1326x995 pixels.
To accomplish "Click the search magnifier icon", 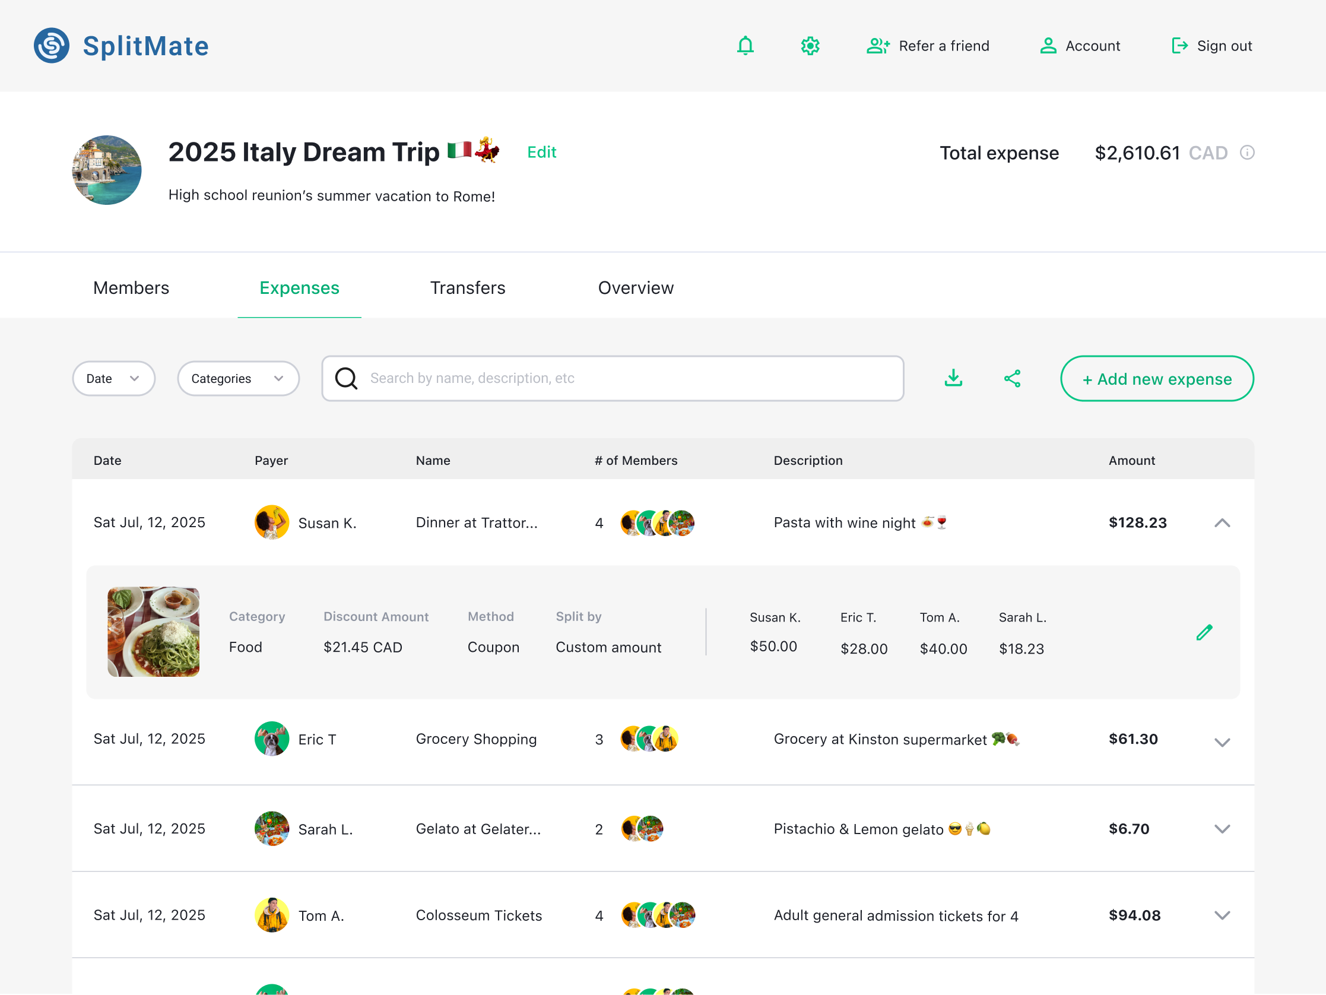I will 346,378.
